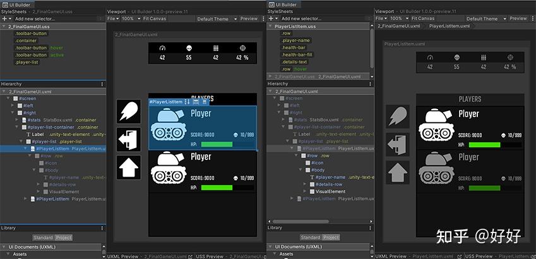The height and width of the screenshot is (259, 536).
Task: Select #player-name under #body in right Hierarchy
Action: pos(330,177)
